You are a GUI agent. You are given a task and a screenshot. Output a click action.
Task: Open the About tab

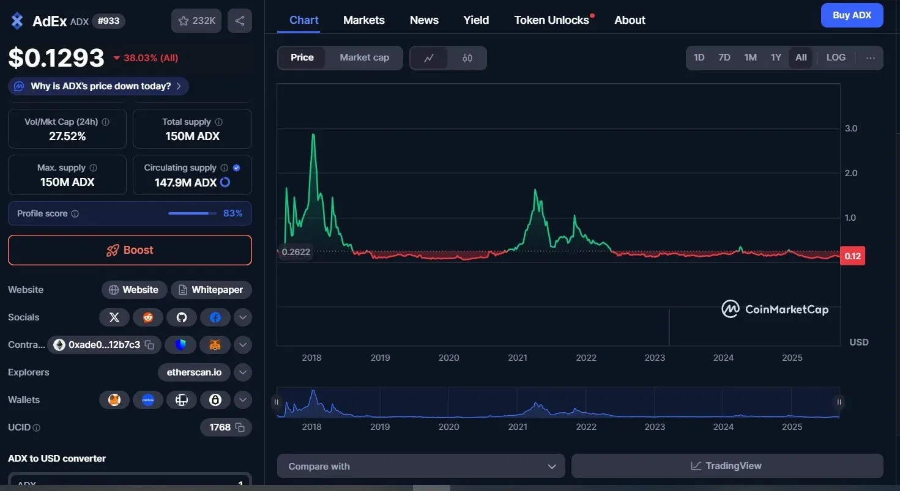coord(630,20)
